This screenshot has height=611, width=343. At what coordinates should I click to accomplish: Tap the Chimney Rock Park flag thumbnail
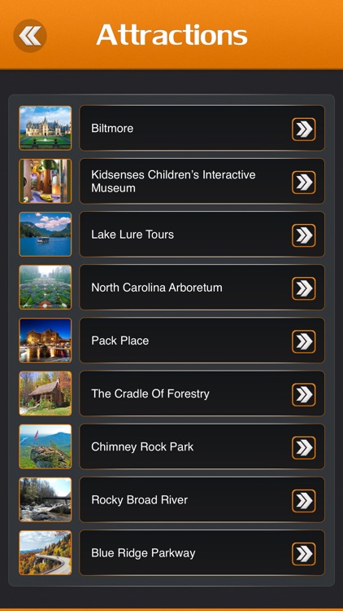click(x=46, y=446)
